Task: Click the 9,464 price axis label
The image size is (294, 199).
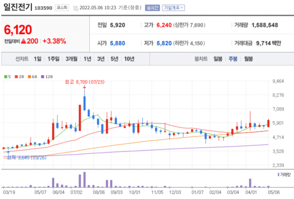Action: click(x=278, y=81)
